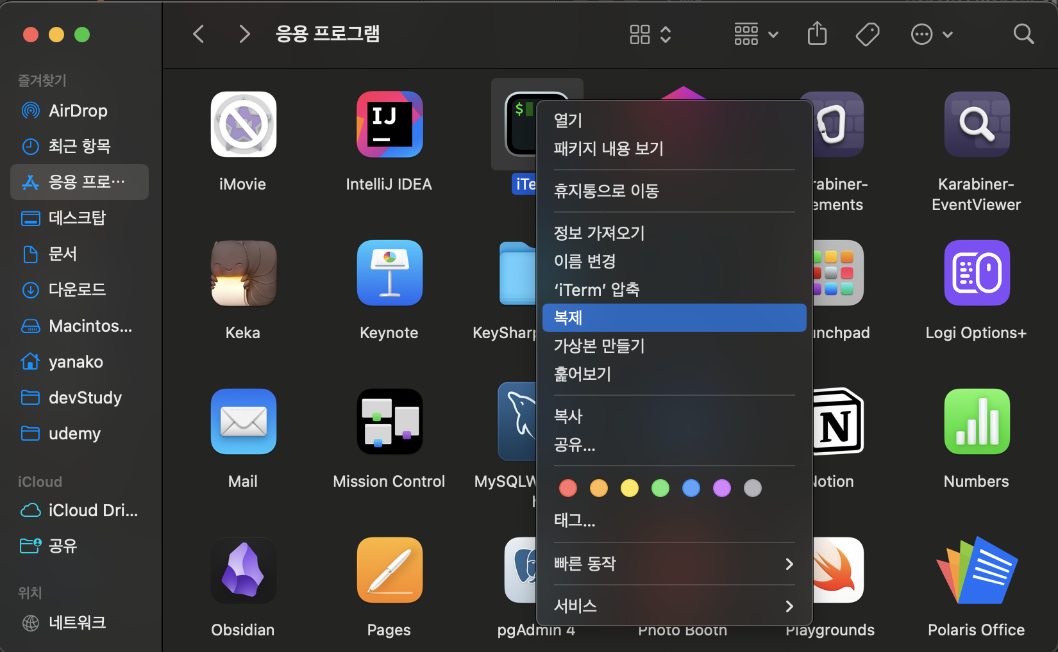
Task: Apply the orange tag color
Action: pyautogui.click(x=599, y=488)
